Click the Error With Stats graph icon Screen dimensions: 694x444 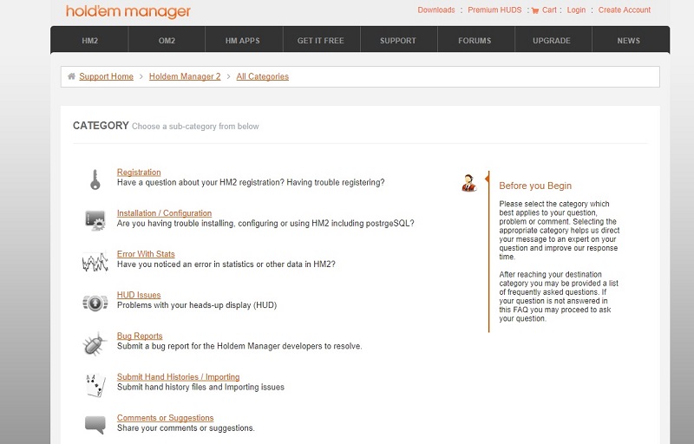[95, 261]
